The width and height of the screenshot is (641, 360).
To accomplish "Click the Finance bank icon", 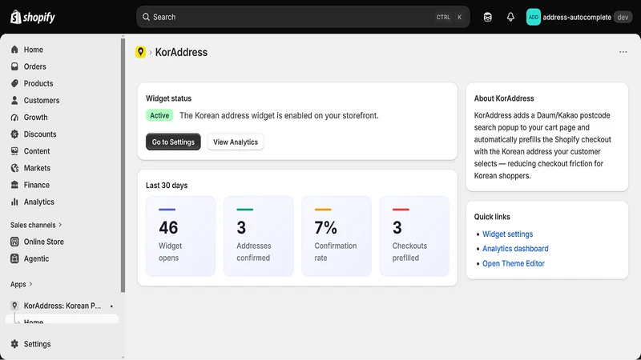I will click(14, 185).
